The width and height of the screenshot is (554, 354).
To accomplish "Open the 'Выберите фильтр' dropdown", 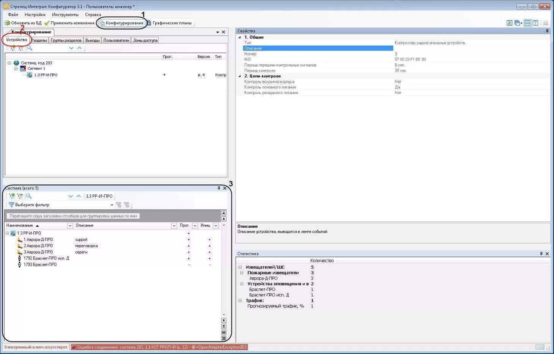I will [x=112, y=205].
